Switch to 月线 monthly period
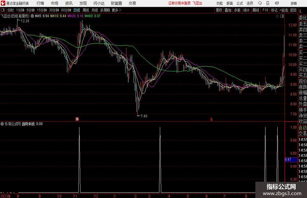The image size is (307, 198). (x=95, y=10)
